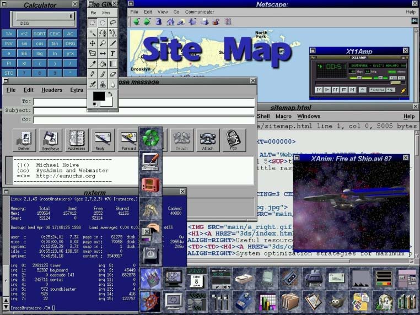This screenshot has height=315, width=420.
Task: Toggle SHUFFLE in X11Amp
Action: click(377, 90)
